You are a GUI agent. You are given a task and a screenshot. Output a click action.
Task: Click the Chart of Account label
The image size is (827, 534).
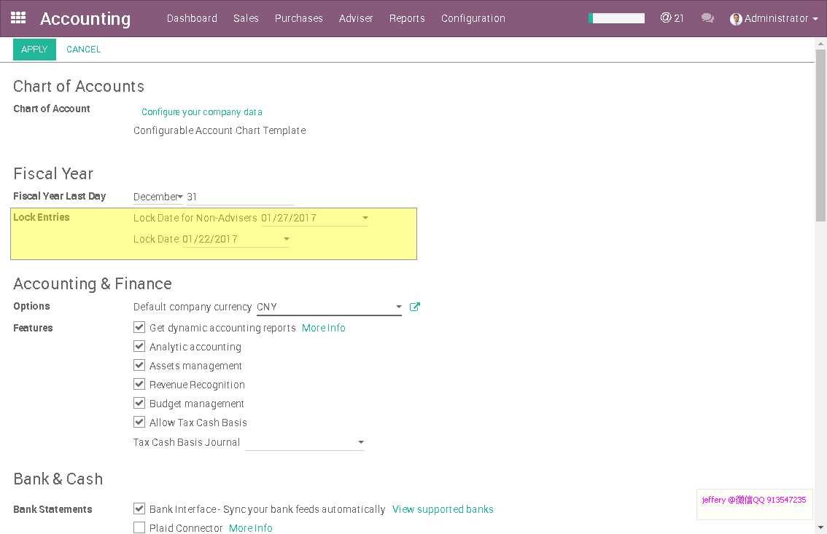pyautogui.click(x=52, y=109)
